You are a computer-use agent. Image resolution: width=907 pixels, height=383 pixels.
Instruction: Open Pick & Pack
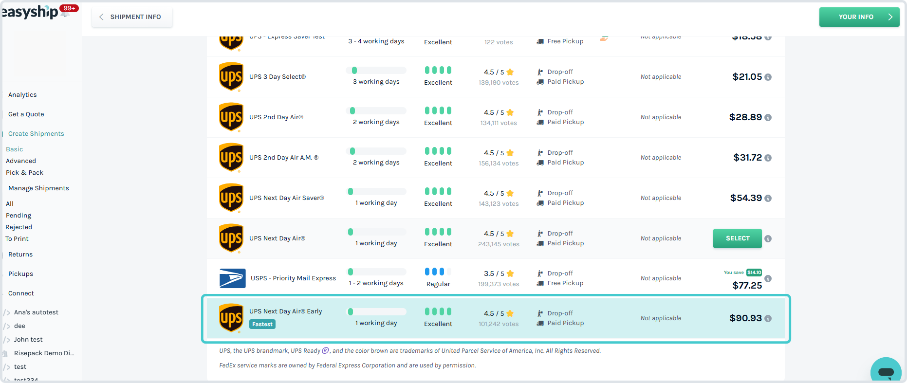tap(25, 173)
